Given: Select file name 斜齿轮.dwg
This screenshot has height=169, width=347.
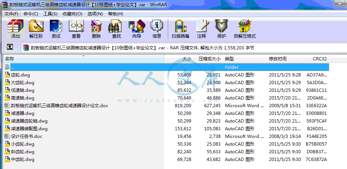Looking at the screenshot, I should tap(23, 152).
